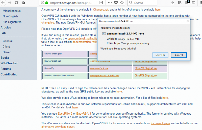The width and height of the screenshot is (202, 130).
Task: Open full list of changes 'here' link
Action: [158, 10]
